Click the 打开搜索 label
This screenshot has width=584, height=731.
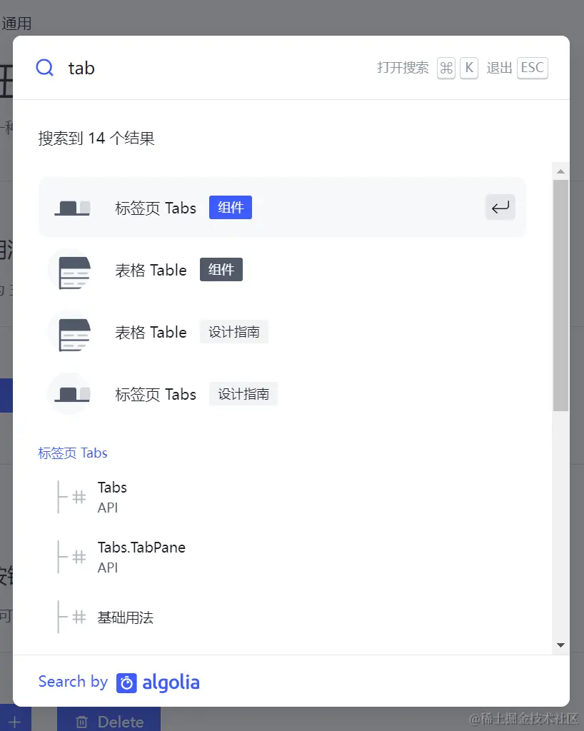[x=403, y=68]
